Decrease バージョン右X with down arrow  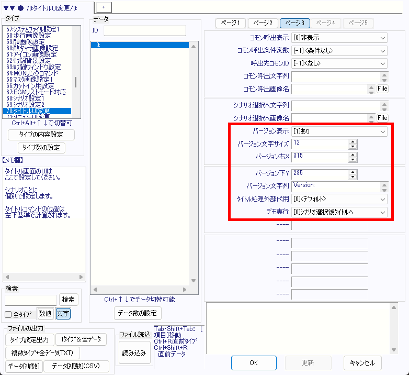coord(353,160)
